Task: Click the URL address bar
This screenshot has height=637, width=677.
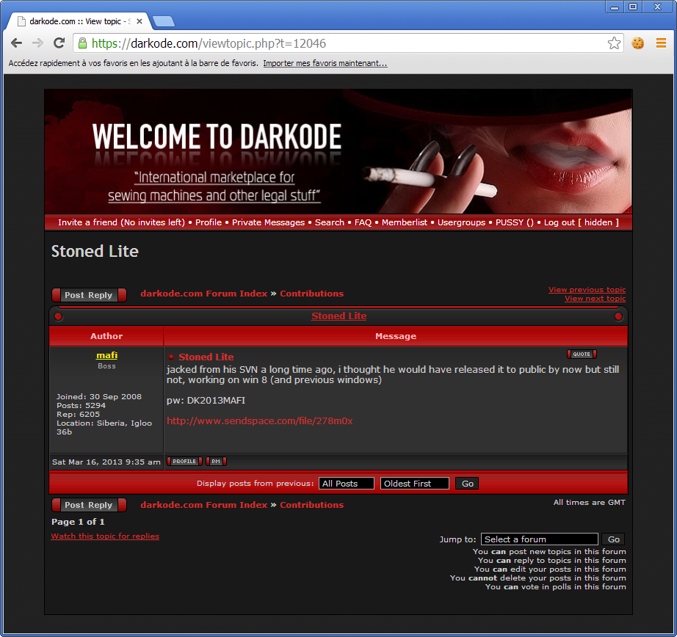Action: pos(345,43)
